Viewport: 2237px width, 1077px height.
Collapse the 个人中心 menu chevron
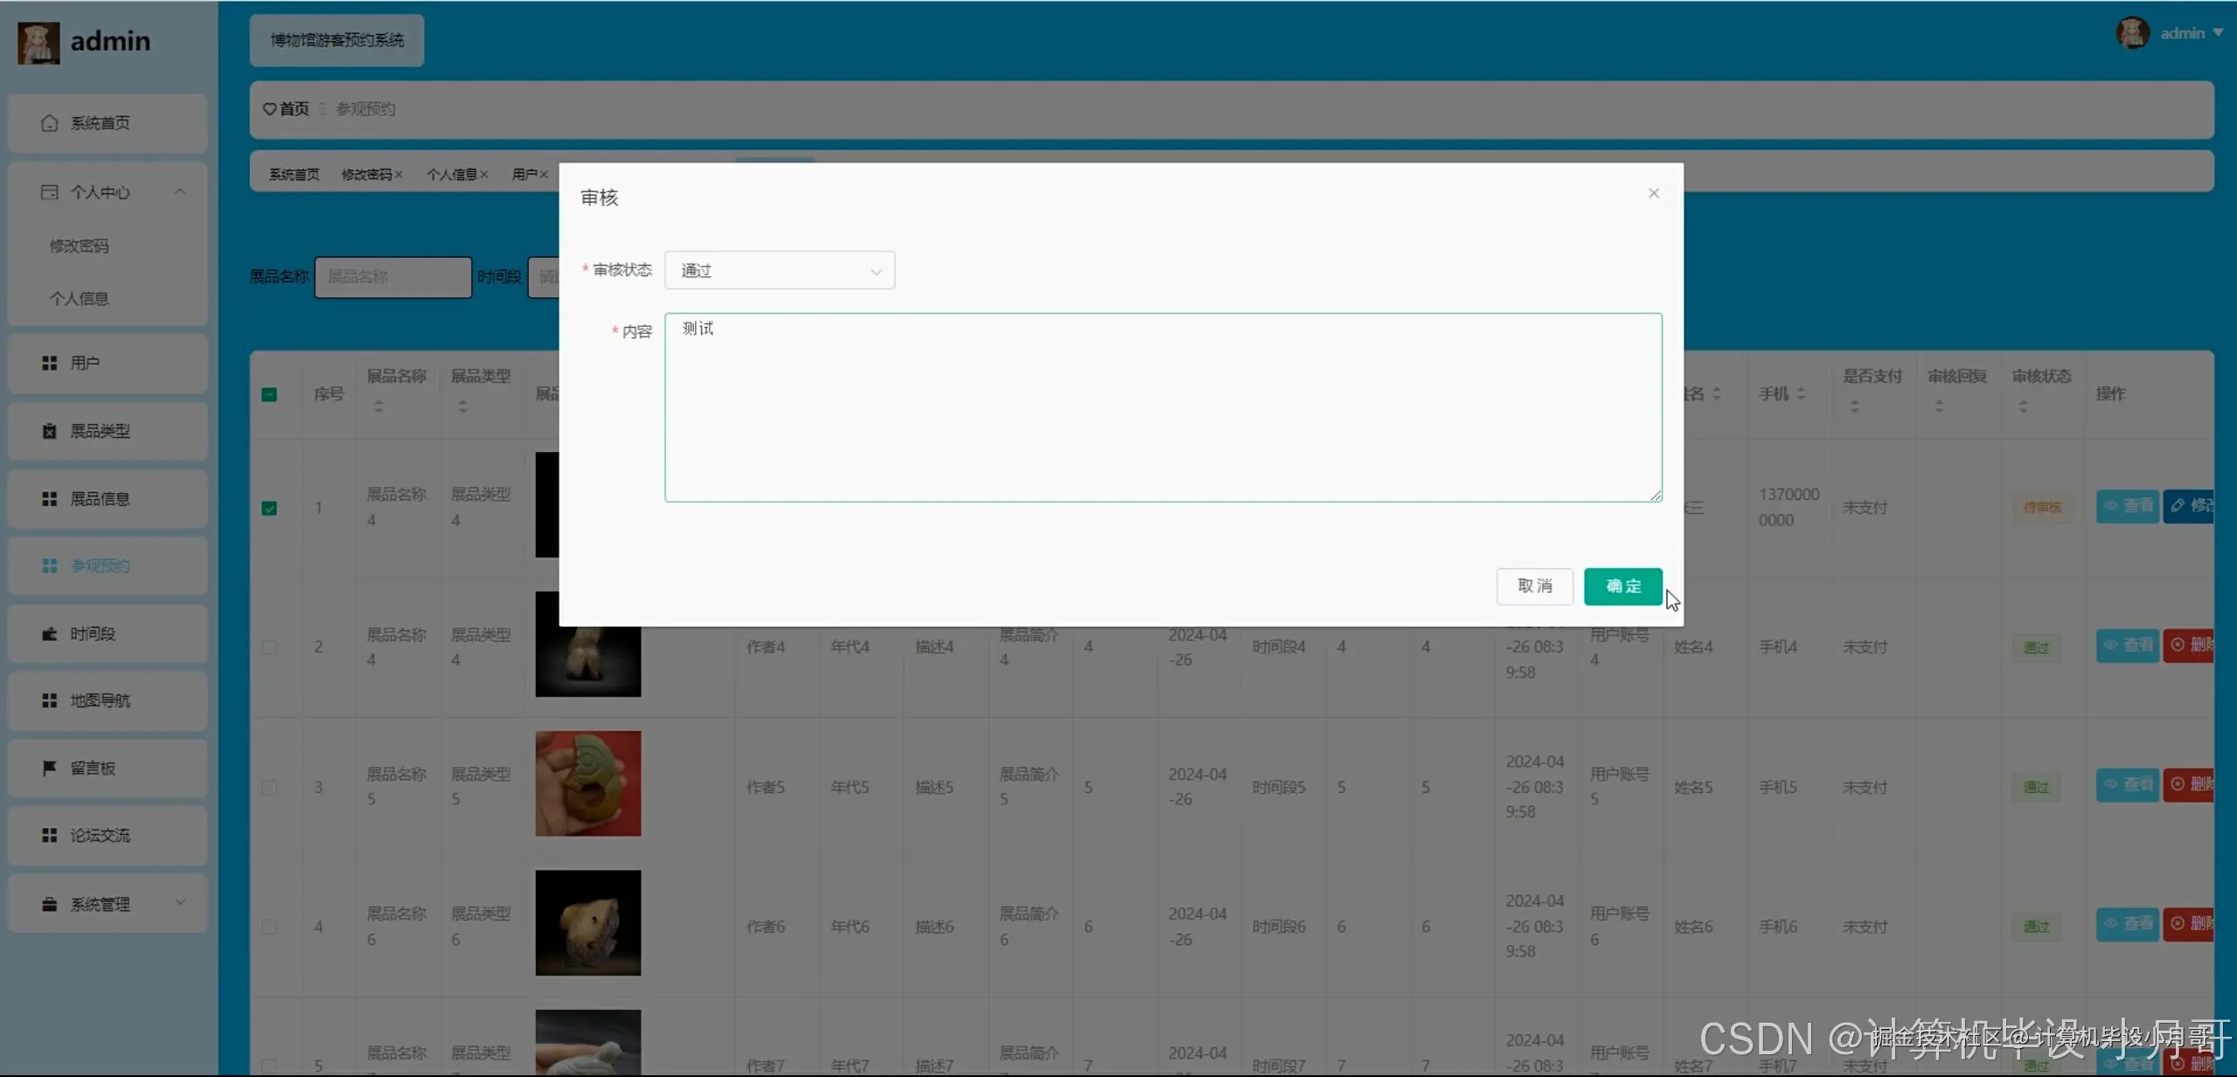(180, 191)
